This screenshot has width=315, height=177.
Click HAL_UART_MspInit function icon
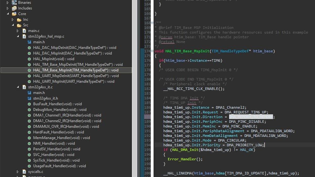pyautogui.click(x=29, y=82)
